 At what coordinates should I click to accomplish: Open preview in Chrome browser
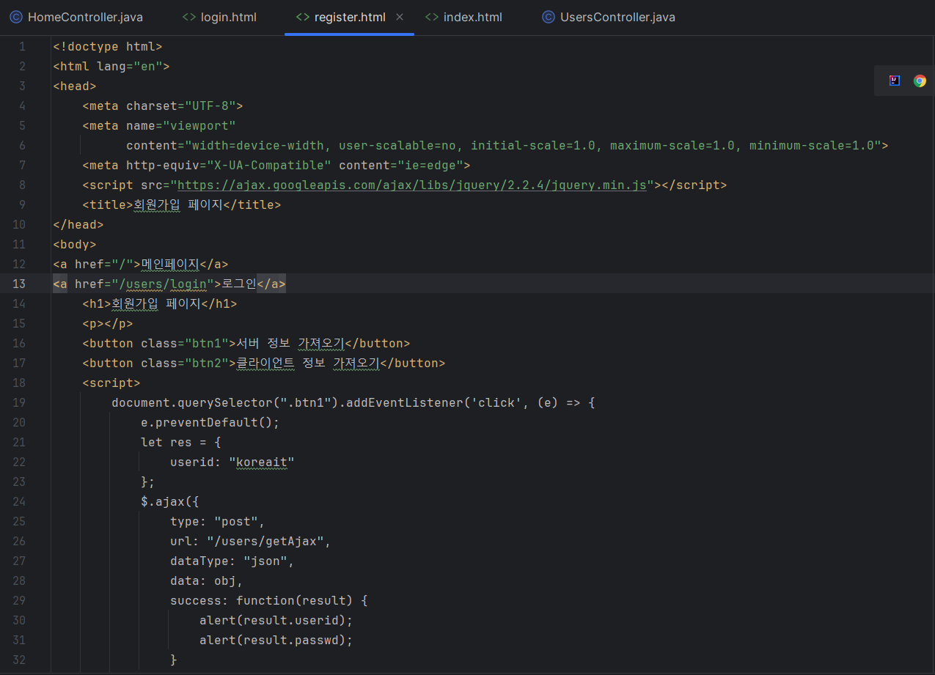pos(920,81)
